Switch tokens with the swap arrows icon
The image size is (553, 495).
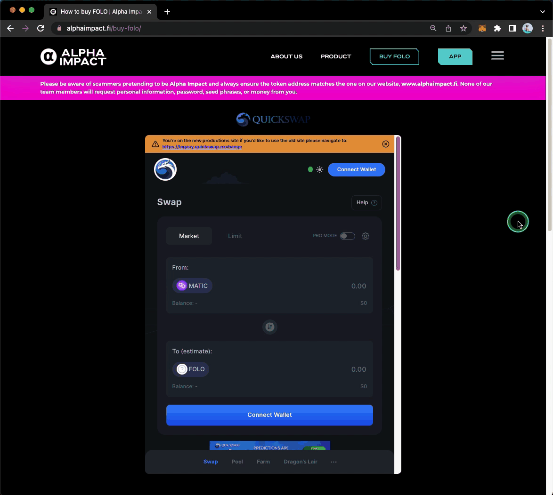(270, 327)
